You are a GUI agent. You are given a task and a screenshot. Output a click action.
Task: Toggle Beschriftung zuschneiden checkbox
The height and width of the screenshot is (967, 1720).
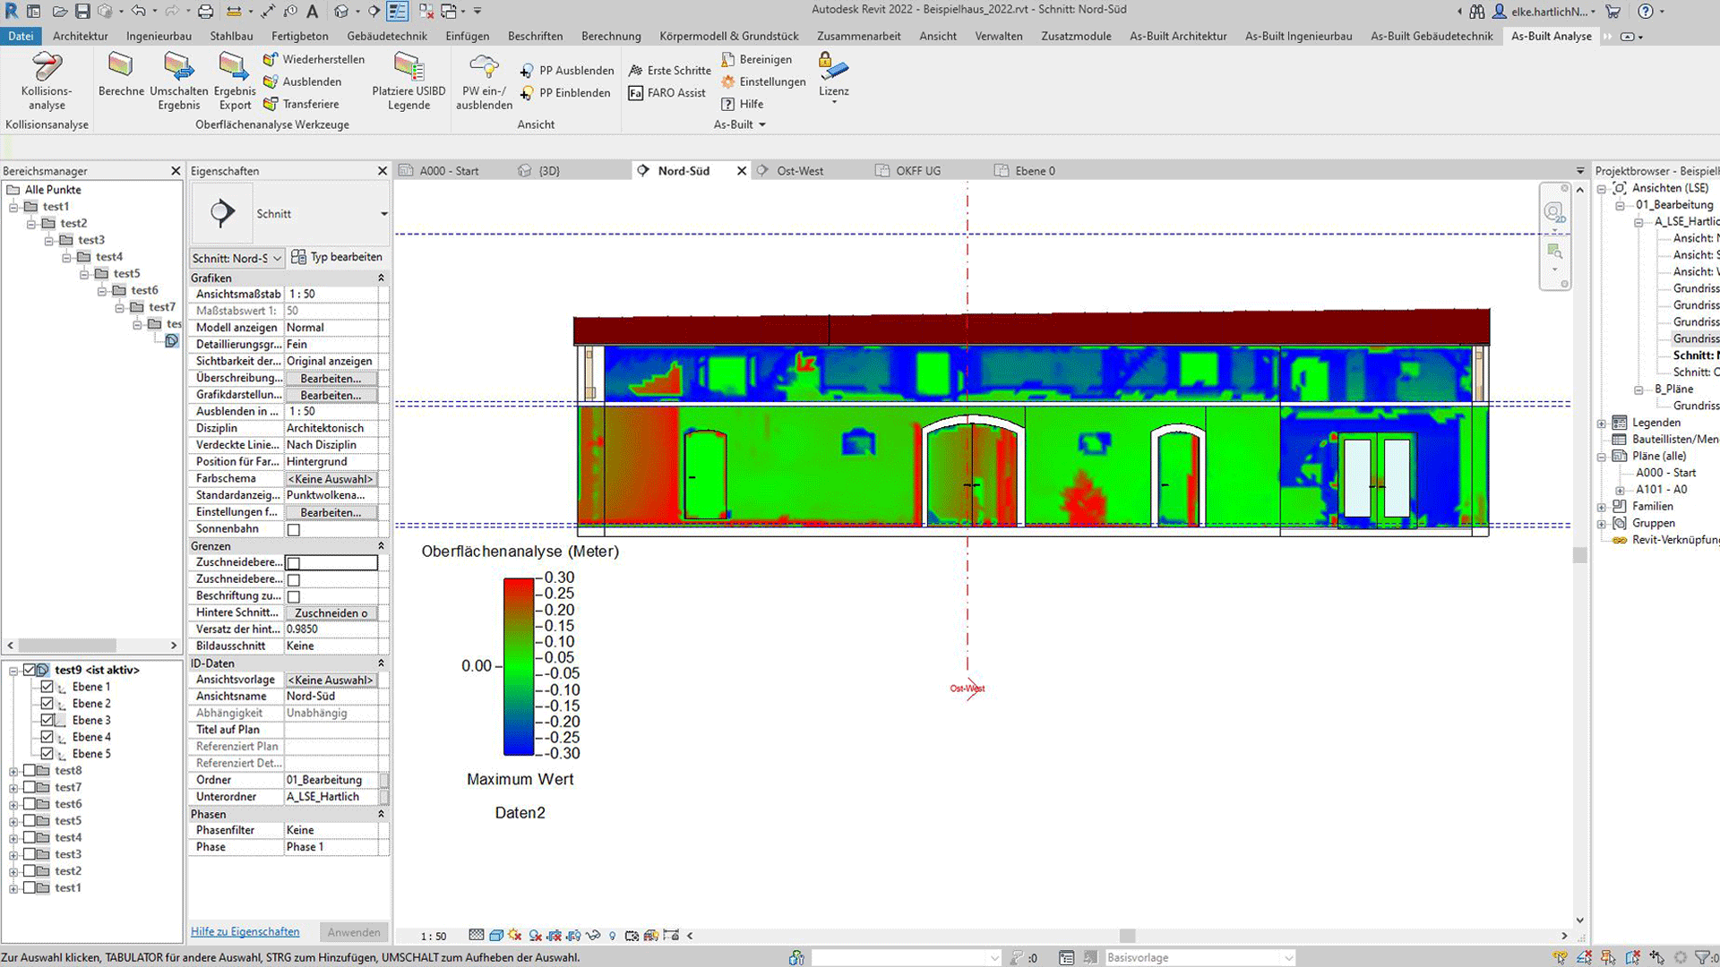pos(293,596)
